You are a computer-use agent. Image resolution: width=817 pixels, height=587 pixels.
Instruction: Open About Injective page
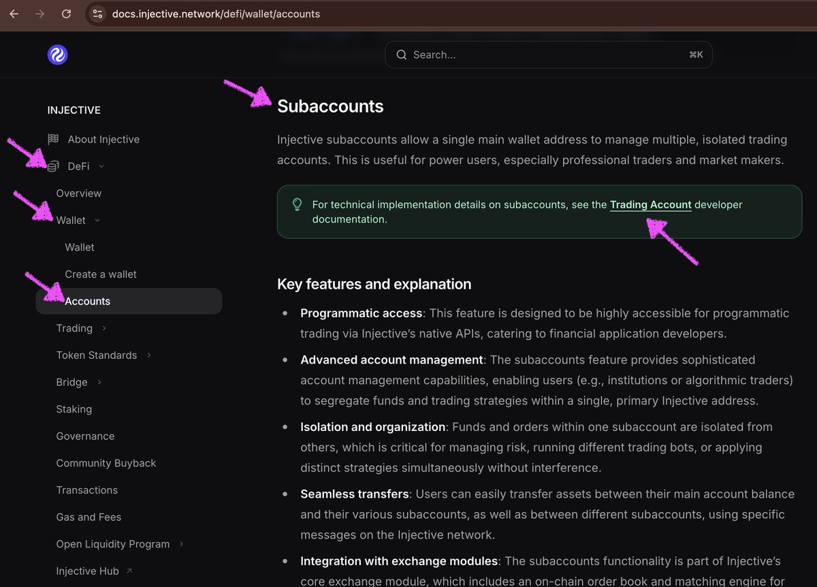[x=103, y=139]
